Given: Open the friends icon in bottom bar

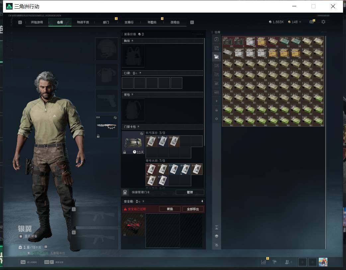Looking at the screenshot, I should coord(287,262).
